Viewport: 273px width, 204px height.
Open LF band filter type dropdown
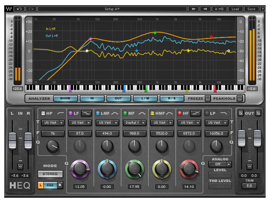click(80, 123)
